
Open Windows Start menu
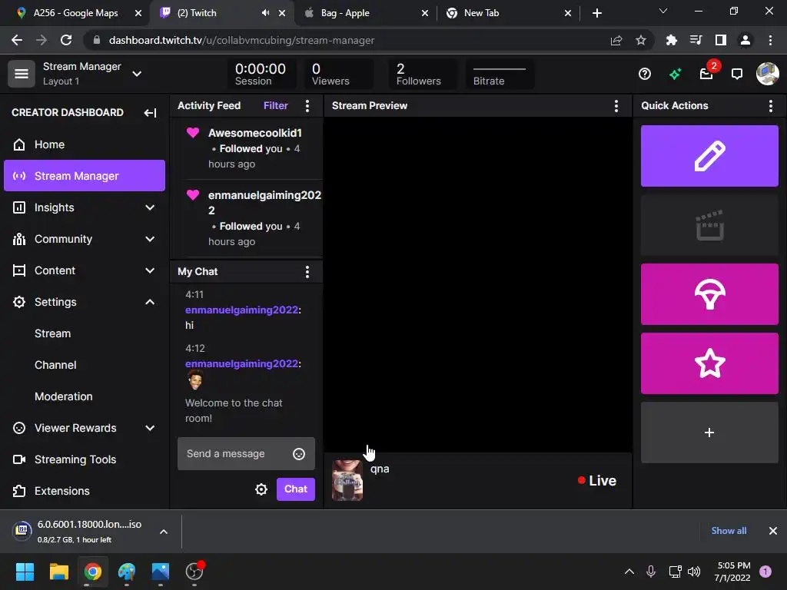click(x=25, y=572)
